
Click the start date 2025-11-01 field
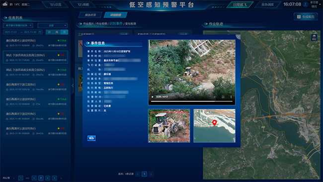tap(10, 32)
